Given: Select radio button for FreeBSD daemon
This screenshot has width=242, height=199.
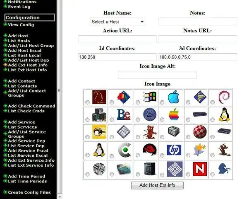Looking at the screenshot, I should click(x=138, y=137).
